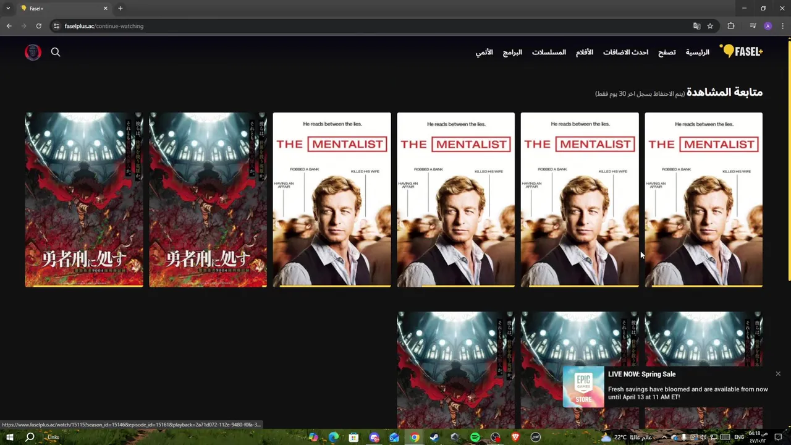791x445 pixels.
Task: Open the leftmost anime poster in first row
Action: 84,200
